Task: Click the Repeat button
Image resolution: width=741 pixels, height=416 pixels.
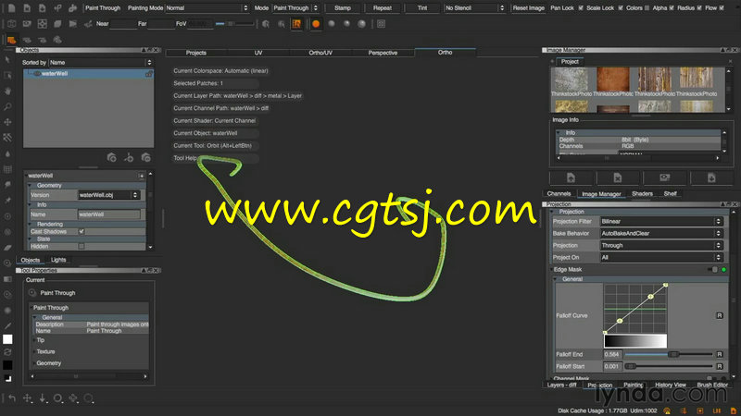Action: pos(383,8)
